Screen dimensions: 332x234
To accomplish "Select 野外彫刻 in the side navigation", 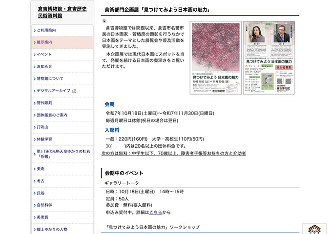I will 43,103.
